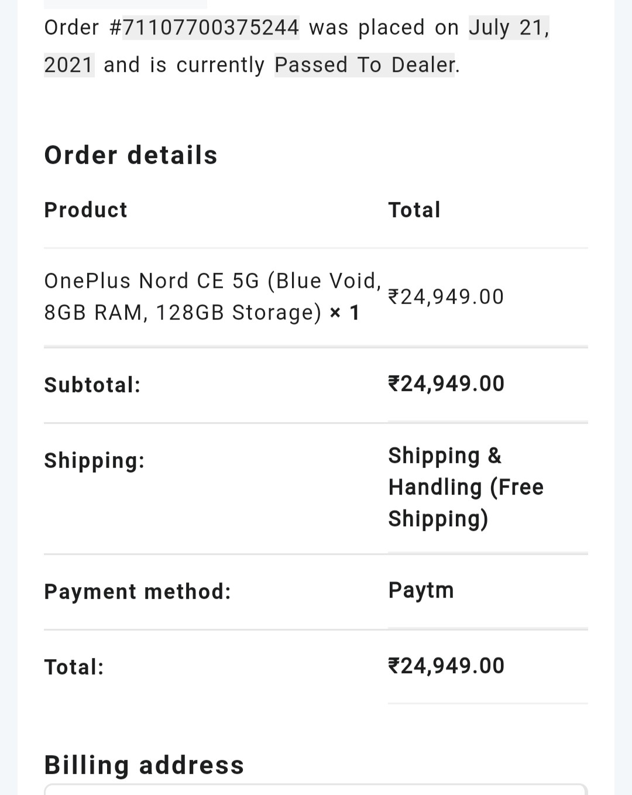Screen dimensions: 632x795
Task: Click Shipping & Handling (Free Shipping) text
Action: pos(466,487)
